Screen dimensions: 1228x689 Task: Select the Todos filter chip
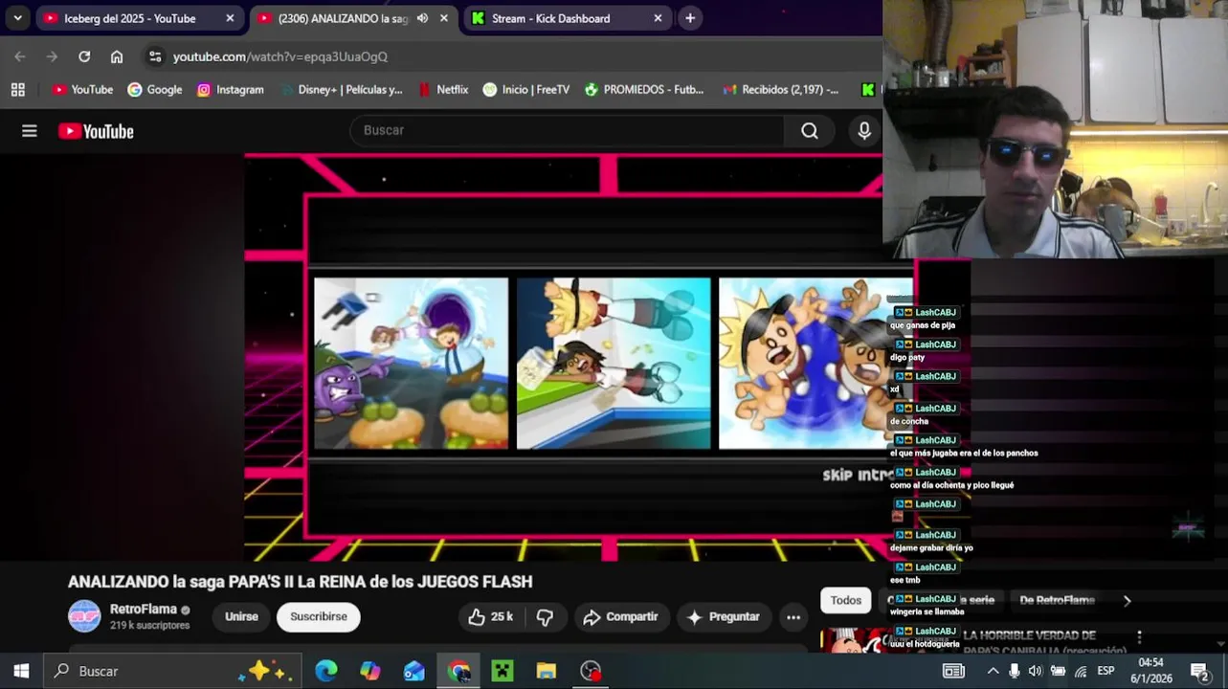tap(845, 600)
